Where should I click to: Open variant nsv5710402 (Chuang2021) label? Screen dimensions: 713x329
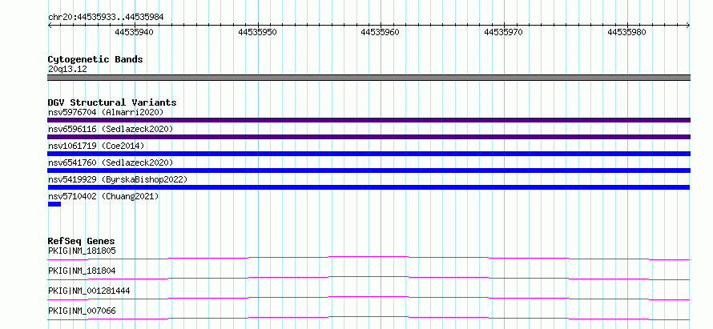point(103,196)
